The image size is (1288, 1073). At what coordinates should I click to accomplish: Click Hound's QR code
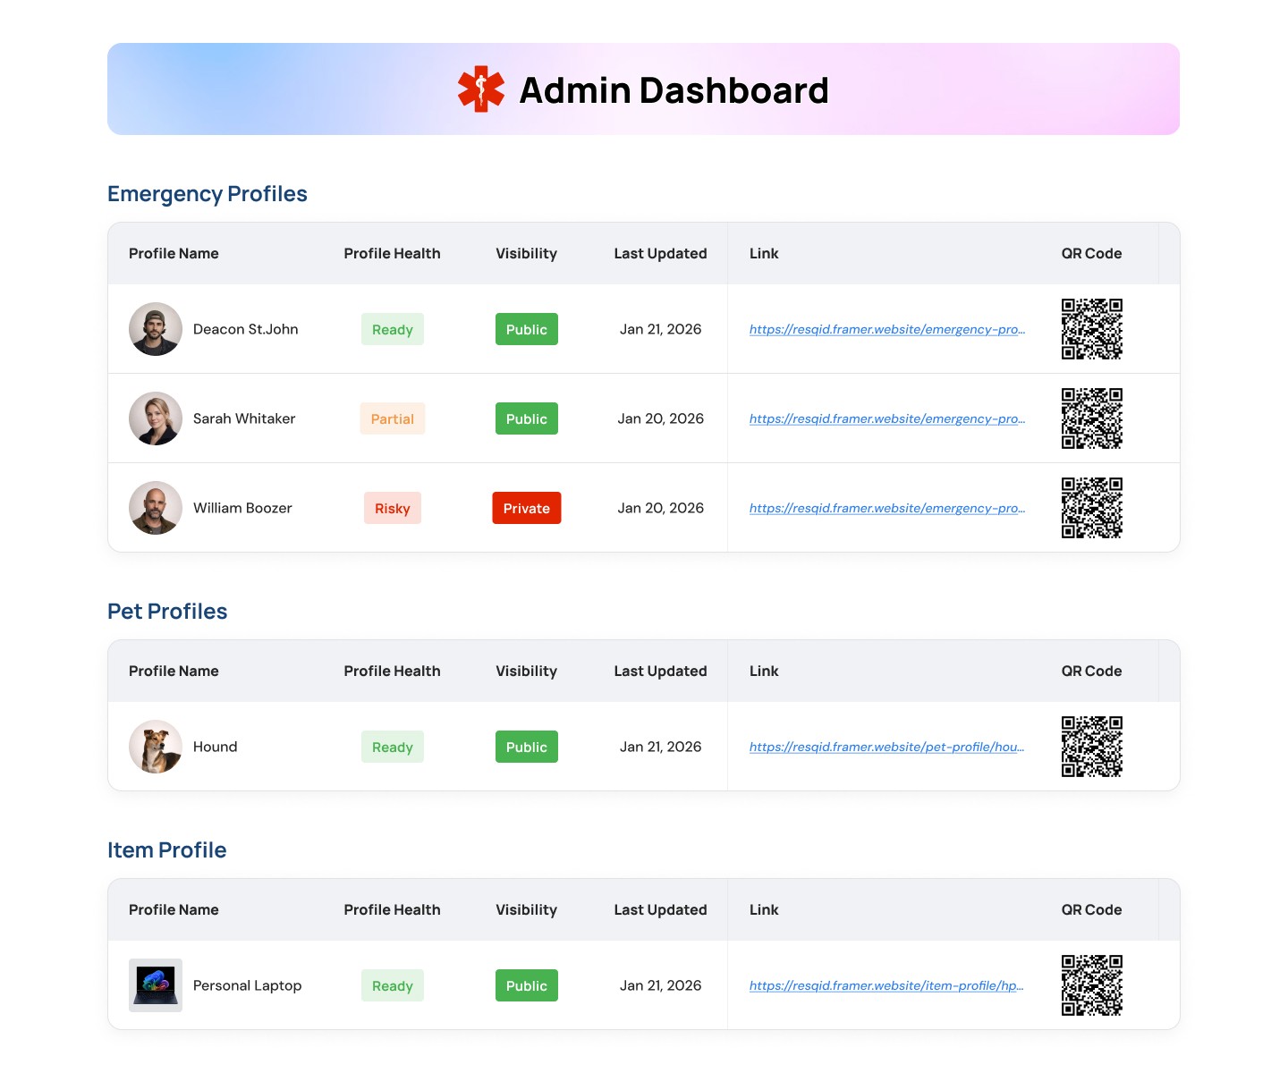(x=1091, y=746)
